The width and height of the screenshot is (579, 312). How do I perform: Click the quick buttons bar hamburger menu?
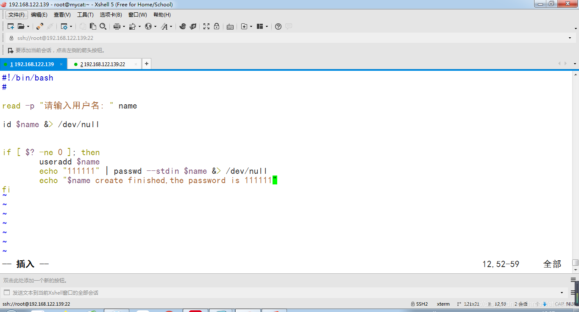(573, 280)
